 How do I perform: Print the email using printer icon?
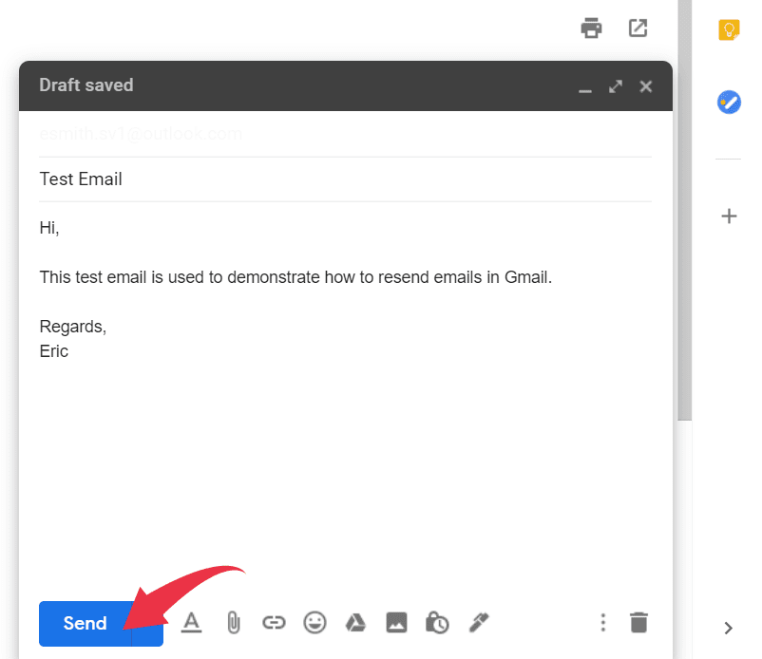click(x=592, y=28)
